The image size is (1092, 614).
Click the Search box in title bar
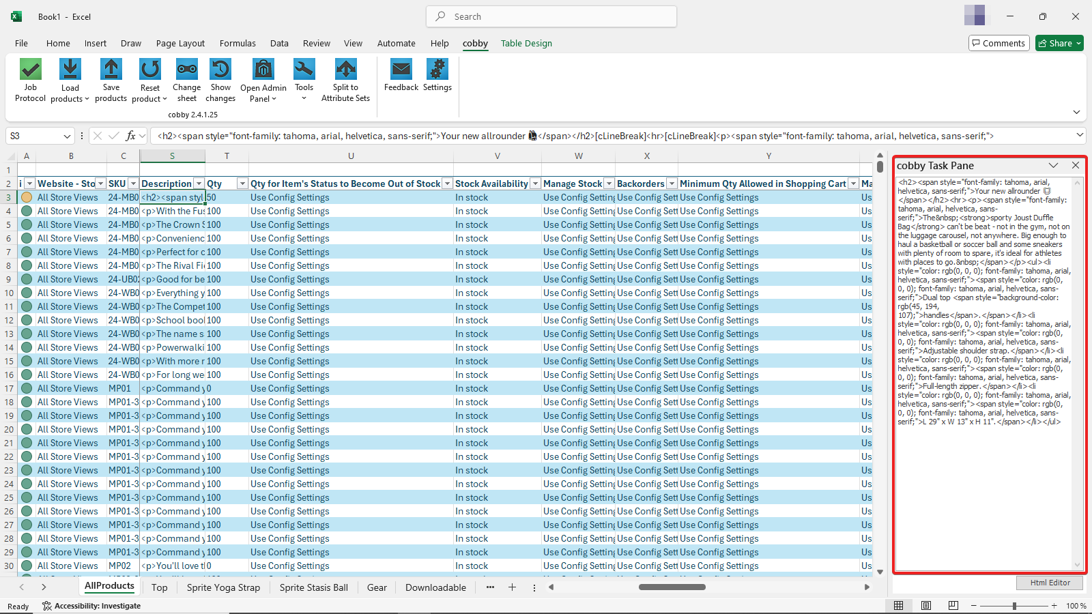pyautogui.click(x=551, y=16)
